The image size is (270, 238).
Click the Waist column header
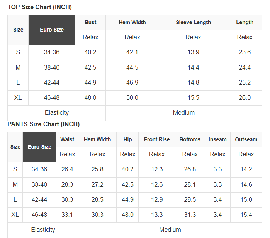coord(67,139)
